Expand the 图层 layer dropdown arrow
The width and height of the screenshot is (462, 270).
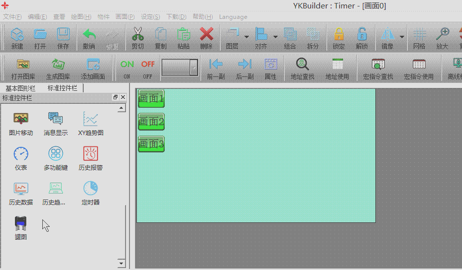(x=246, y=37)
